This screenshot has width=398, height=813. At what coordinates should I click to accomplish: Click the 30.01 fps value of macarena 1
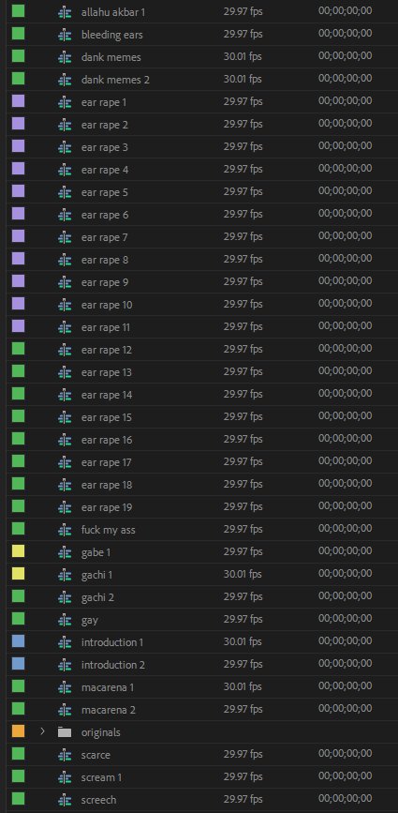coord(243,687)
